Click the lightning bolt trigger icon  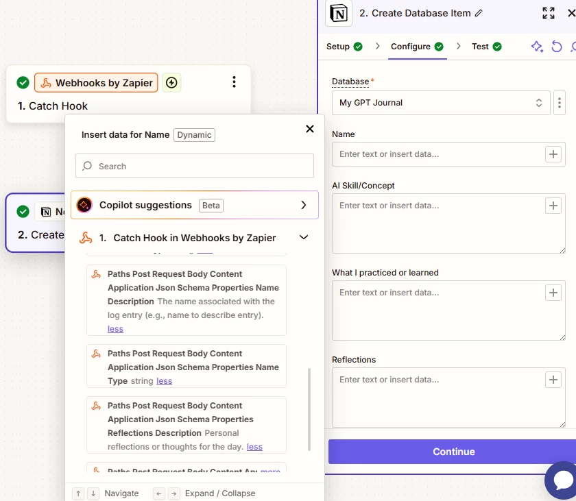171,82
